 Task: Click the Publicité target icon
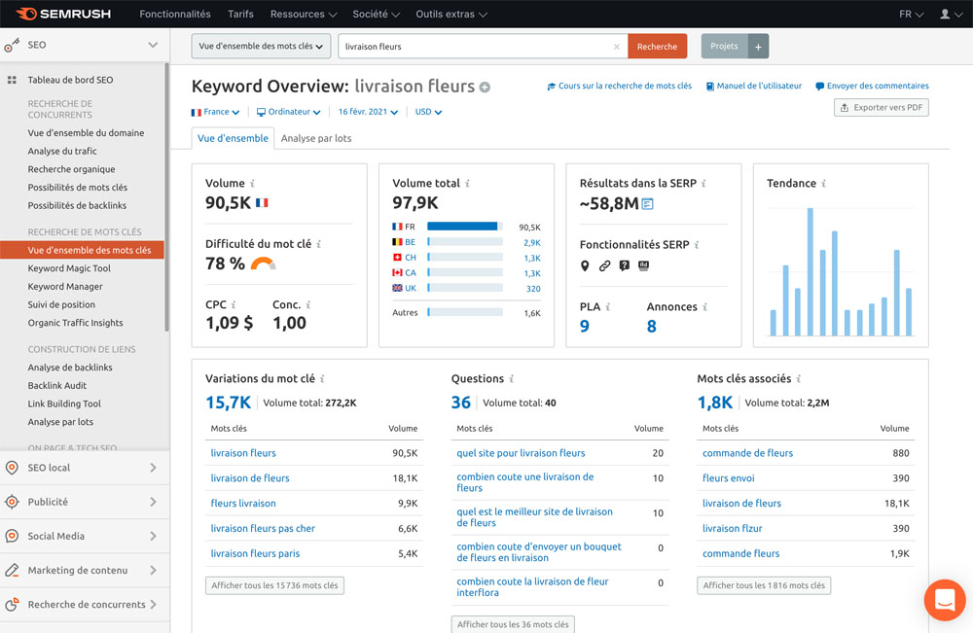[12, 502]
